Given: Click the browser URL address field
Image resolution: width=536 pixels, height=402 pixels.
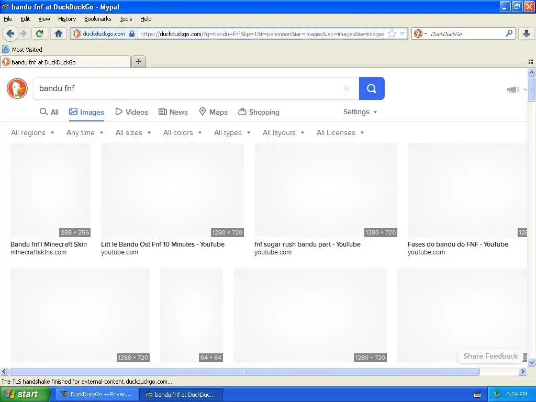Looking at the screenshot, I should coord(262,33).
